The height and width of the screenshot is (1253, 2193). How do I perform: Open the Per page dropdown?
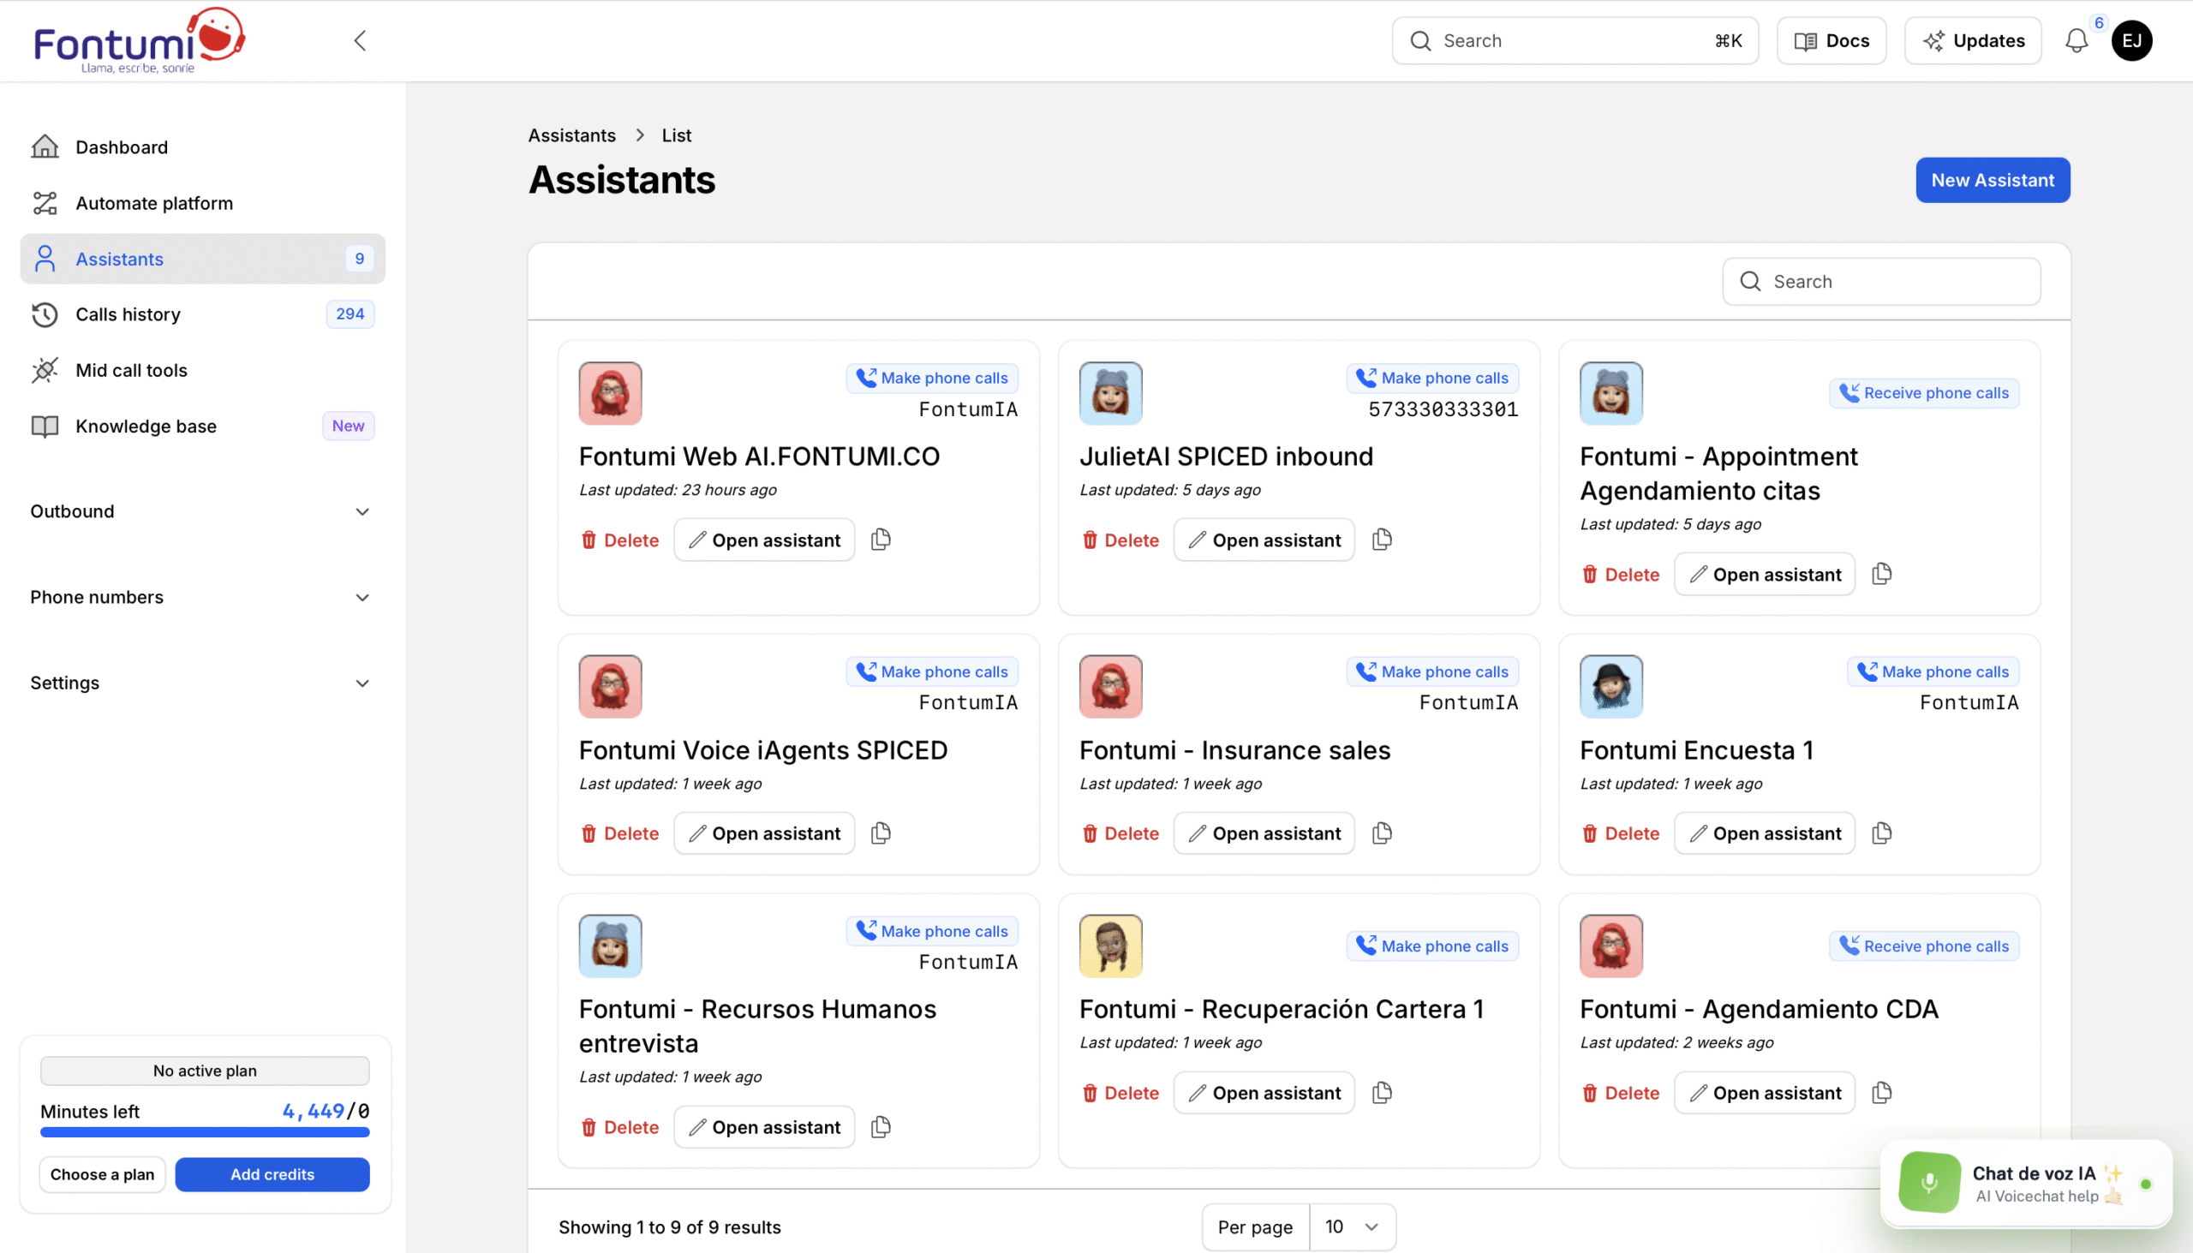(x=1351, y=1226)
